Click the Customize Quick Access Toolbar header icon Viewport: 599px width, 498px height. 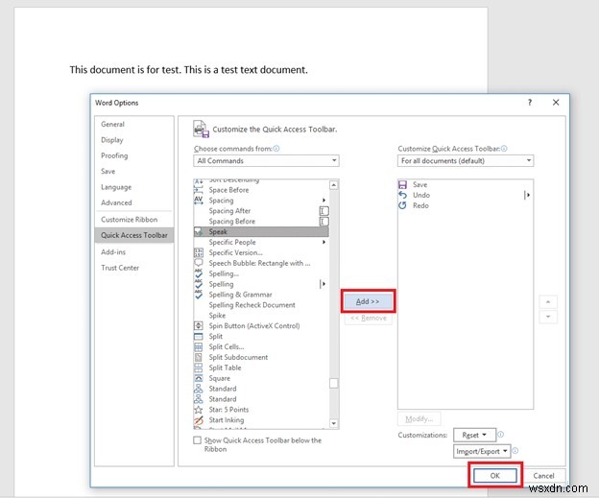pos(201,130)
